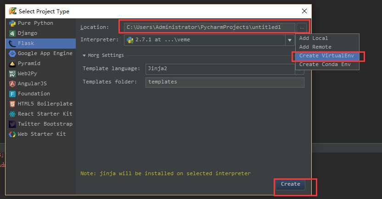Choose Add Remote from interpreter menu
Screen dimensions: 382x199
click(327, 47)
